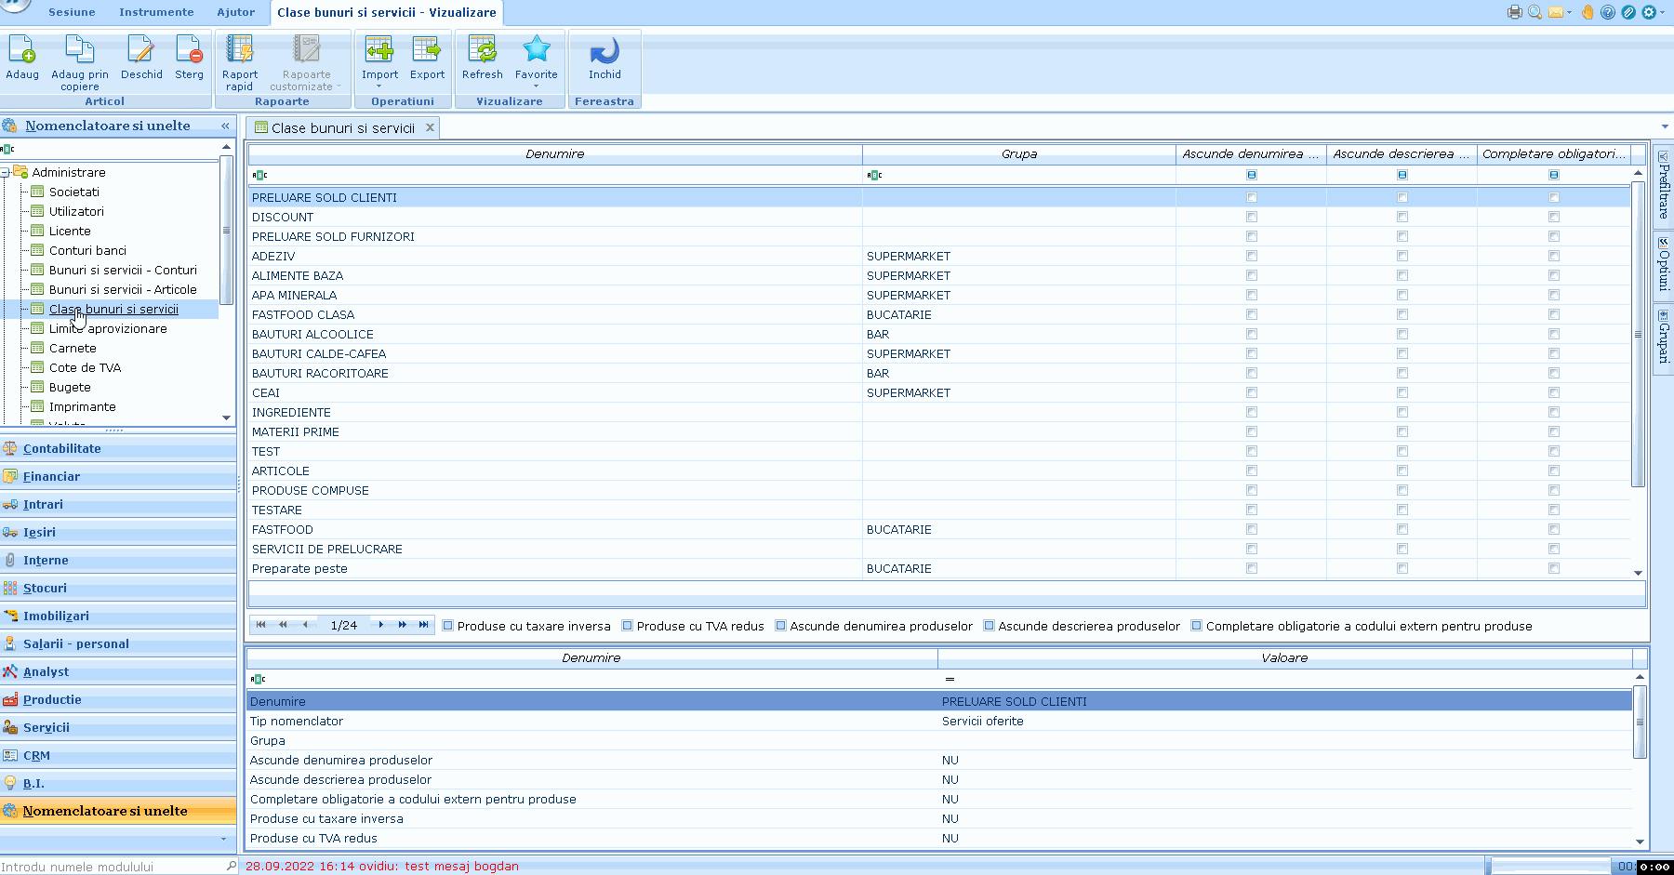Open the Productie module
This screenshot has height=875, width=1674.
[x=118, y=699]
